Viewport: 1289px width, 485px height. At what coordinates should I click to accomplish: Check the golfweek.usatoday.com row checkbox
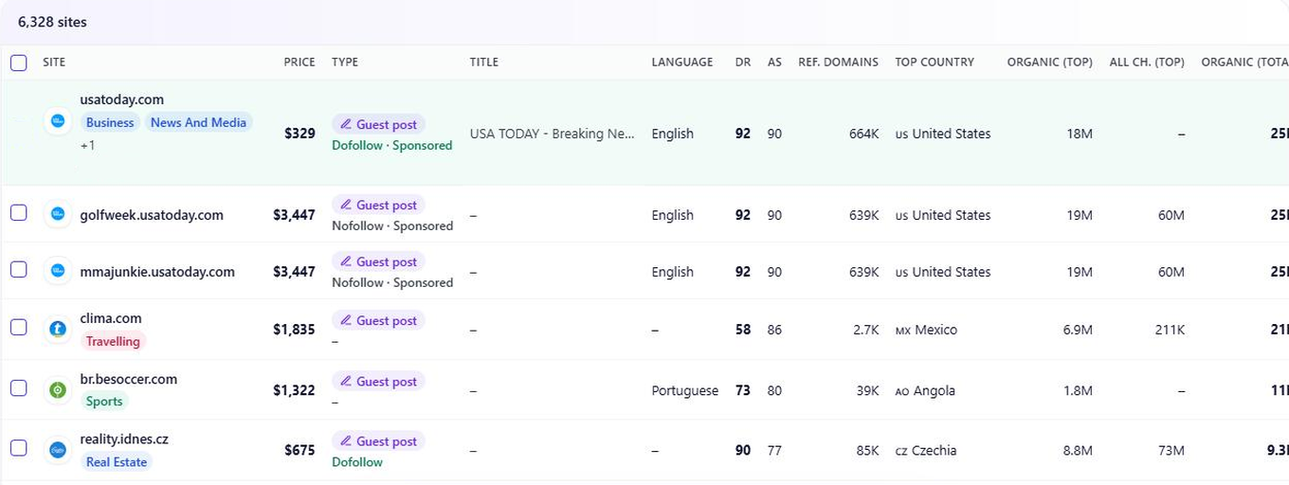point(19,212)
